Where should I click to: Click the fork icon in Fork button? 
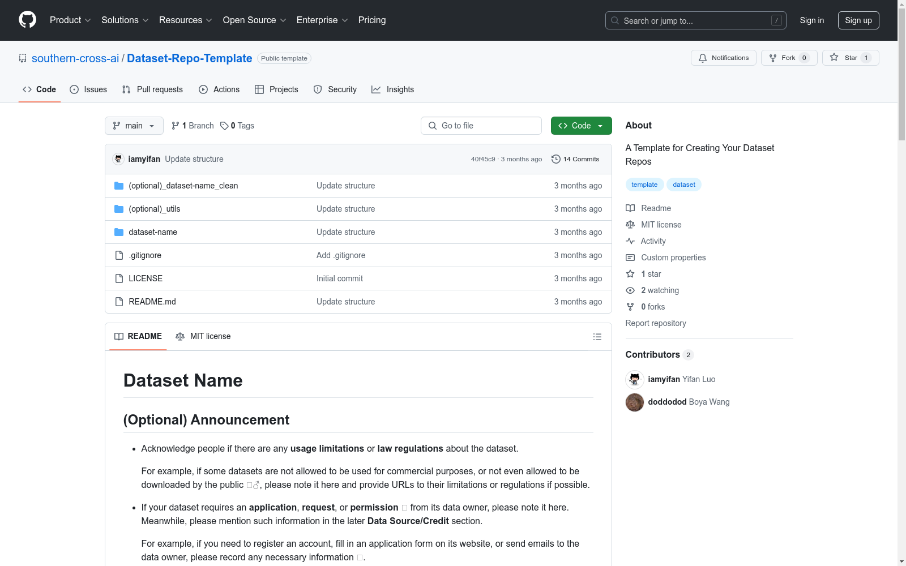[x=773, y=58]
